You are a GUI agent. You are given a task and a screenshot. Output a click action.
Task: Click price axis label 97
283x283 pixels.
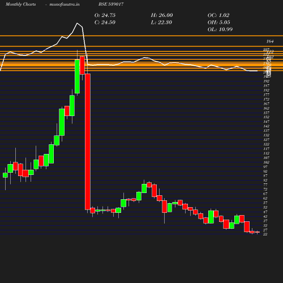pos(265,167)
